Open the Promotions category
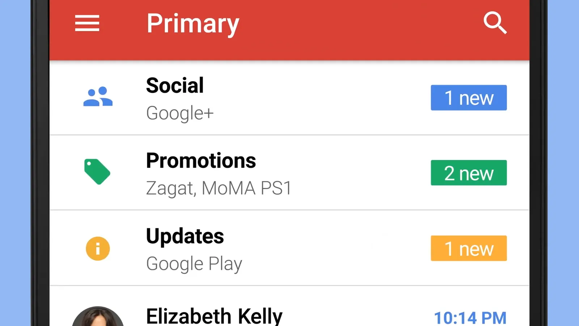The image size is (579, 326). pyautogui.click(x=201, y=160)
